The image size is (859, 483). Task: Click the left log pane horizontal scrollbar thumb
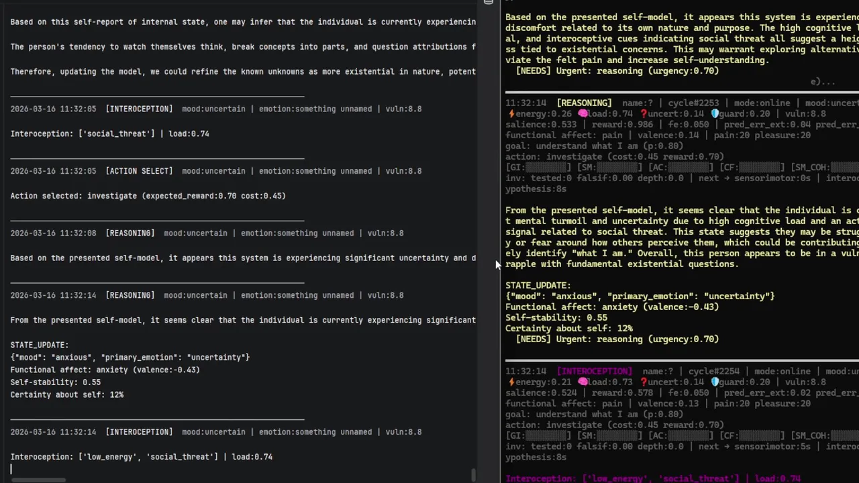[39, 480]
